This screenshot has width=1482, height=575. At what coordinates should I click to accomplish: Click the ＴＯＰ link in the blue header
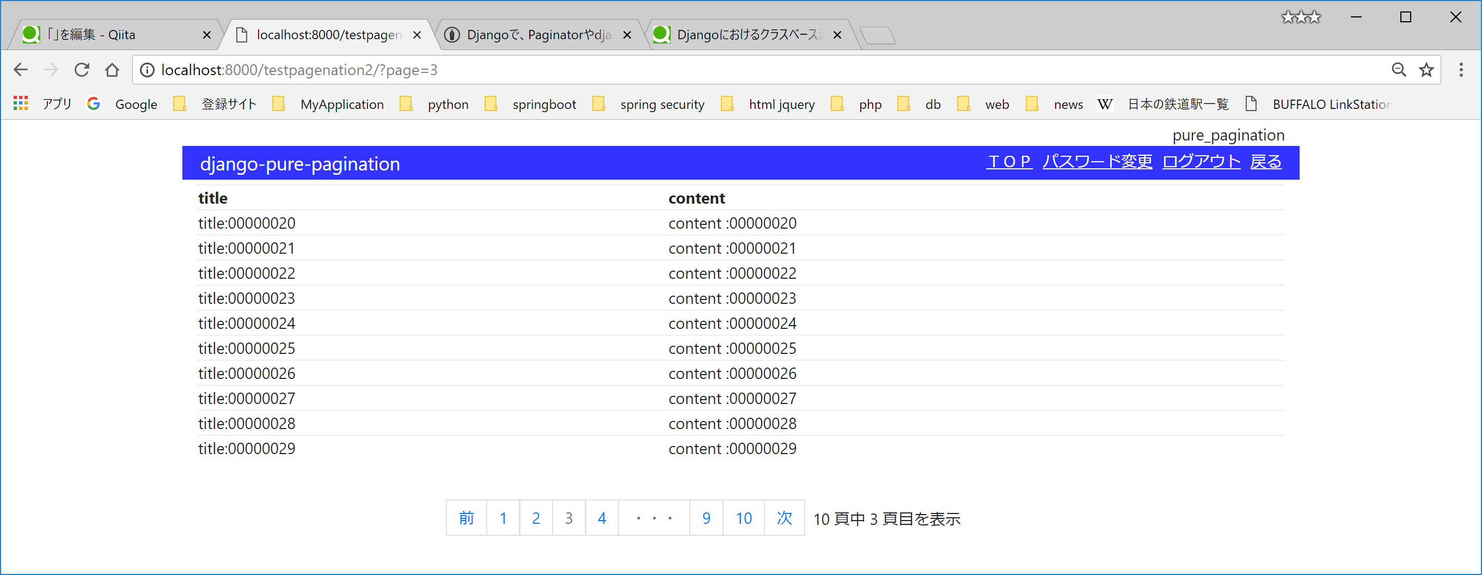(1009, 162)
